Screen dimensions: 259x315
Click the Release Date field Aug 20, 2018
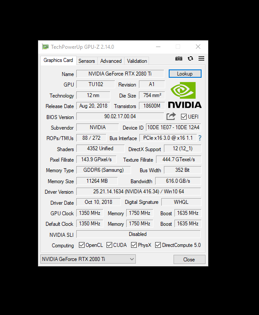point(93,106)
